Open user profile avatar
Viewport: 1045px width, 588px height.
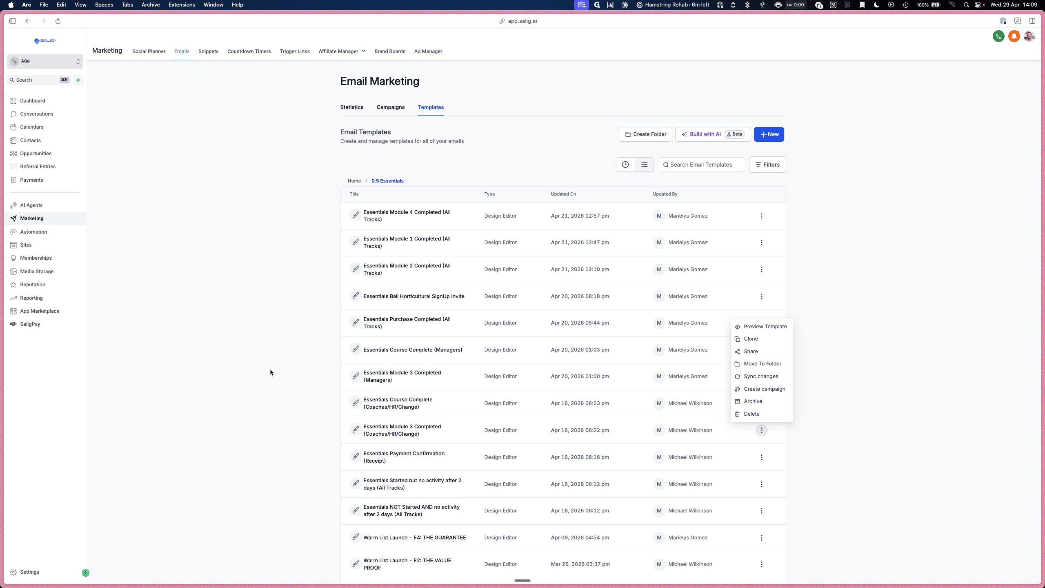1029,36
